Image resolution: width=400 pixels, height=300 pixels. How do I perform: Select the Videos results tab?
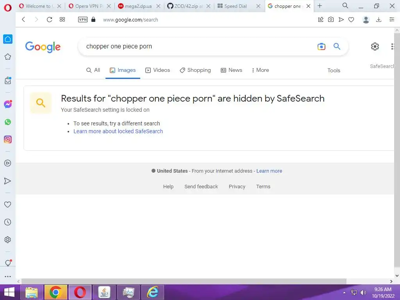[158, 70]
